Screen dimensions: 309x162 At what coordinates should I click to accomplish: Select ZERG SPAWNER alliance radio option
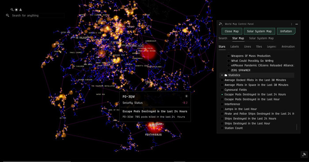[229, 70]
